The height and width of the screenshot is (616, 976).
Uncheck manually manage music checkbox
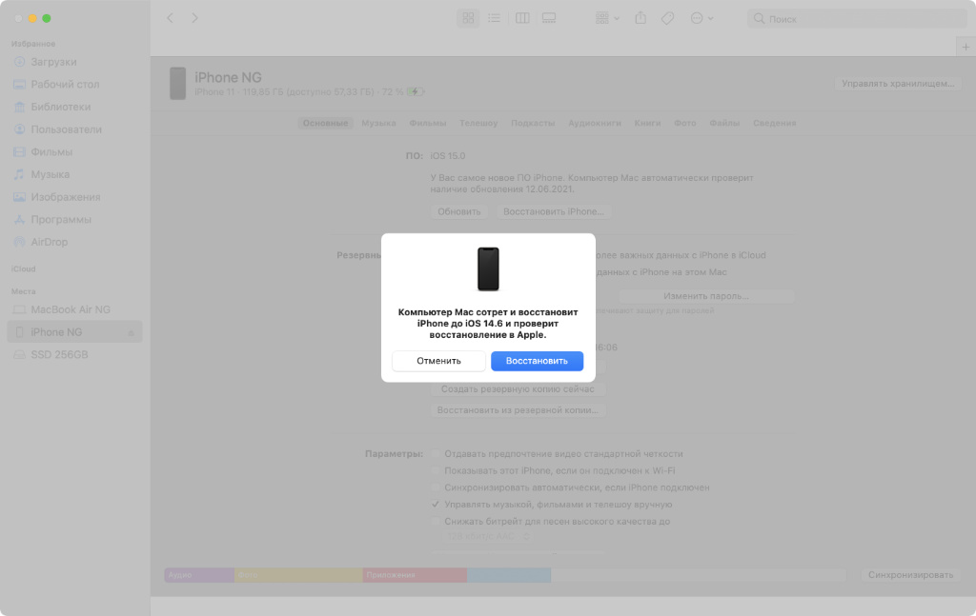tap(435, 504)
